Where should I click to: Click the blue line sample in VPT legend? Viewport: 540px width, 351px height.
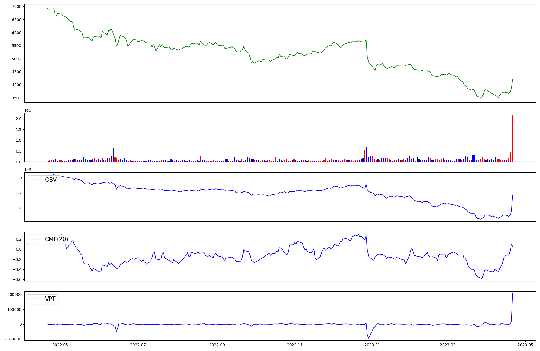point(35,299)
